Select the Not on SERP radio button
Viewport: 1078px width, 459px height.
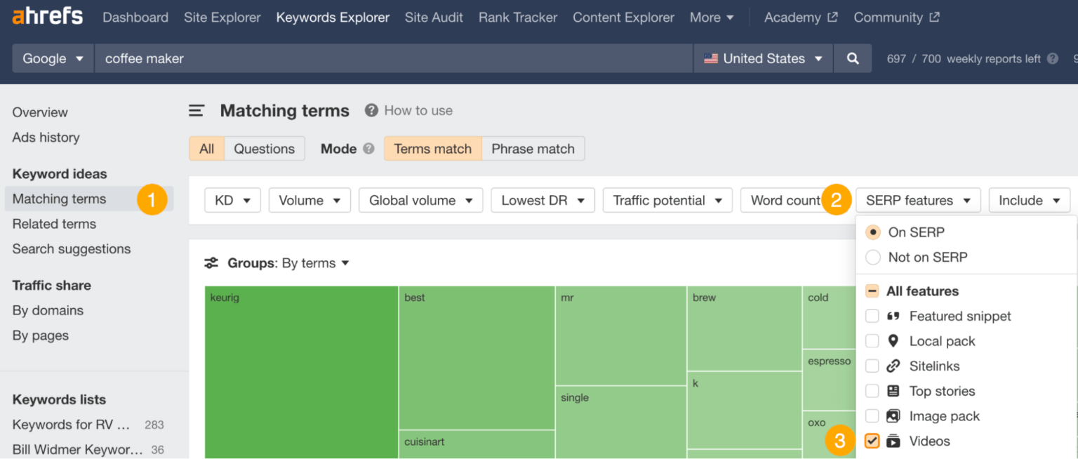(872, 257)
